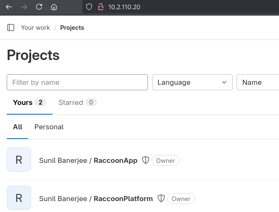Click the Your work breadcrumb link
279x212 pixels.
[x=35, y=28]
